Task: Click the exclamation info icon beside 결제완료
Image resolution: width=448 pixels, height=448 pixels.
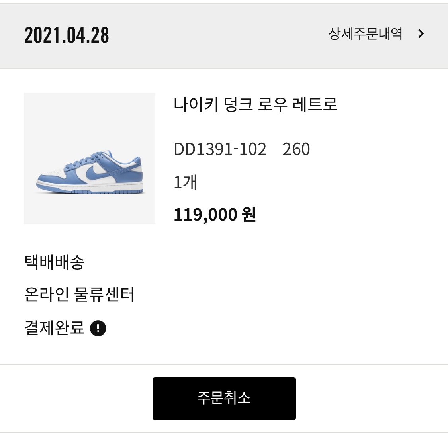Action: click(98, 328)
